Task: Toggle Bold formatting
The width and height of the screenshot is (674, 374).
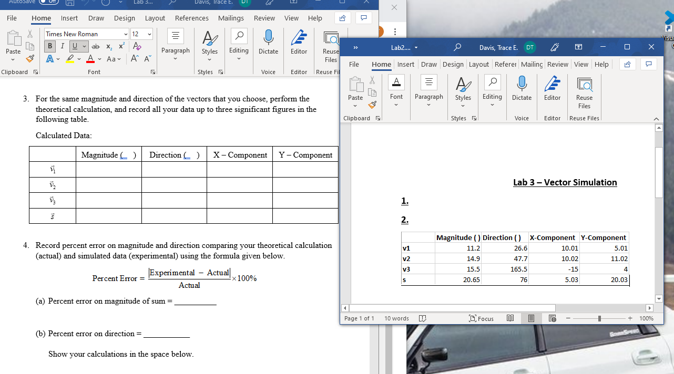Action: 49,46
